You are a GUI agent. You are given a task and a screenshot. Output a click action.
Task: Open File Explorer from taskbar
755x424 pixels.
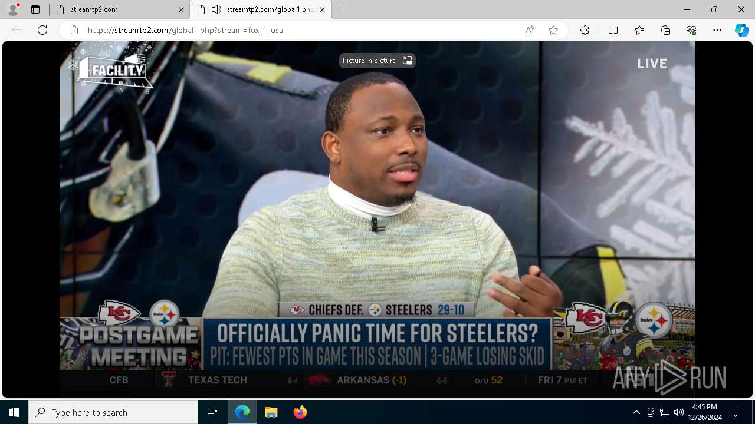tap(271, 412)
